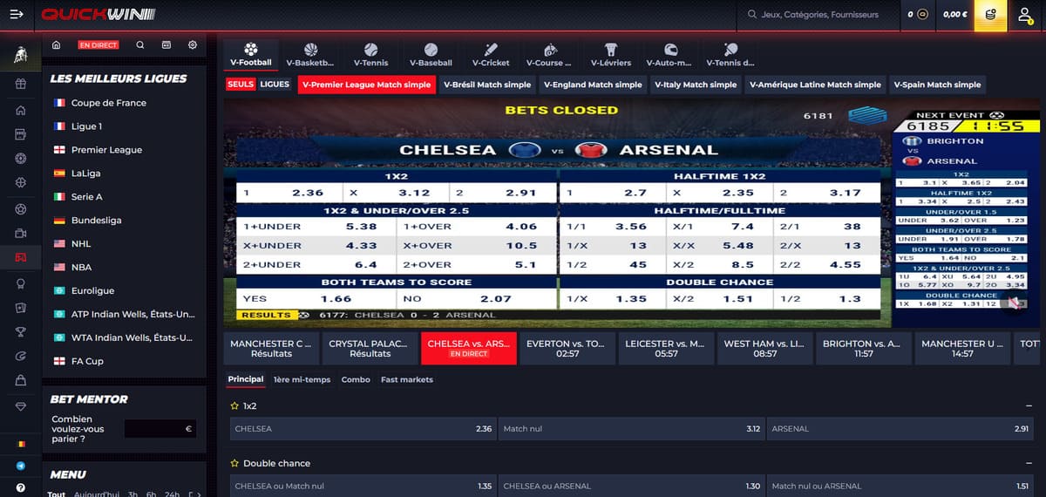Pick CHELSEA ou ARSENAL double chance 1.30

point(632,486)
